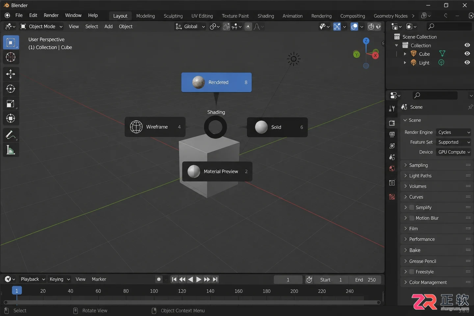
Task: Select the Scale tool
Action: click(11, 104)
